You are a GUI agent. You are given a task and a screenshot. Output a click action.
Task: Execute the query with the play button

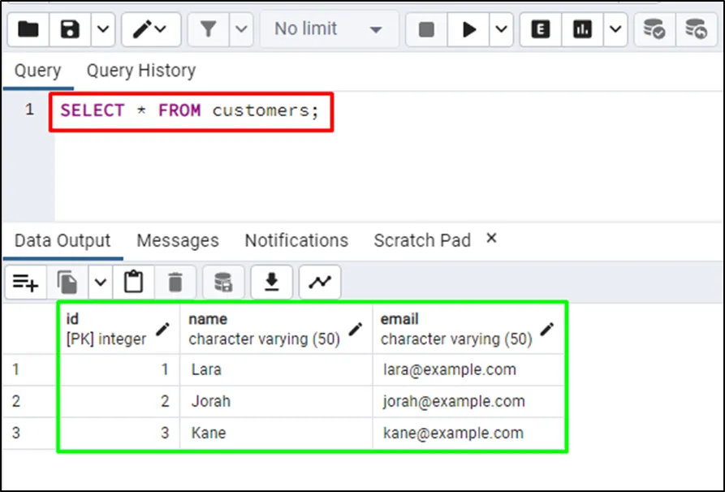tap(468, 29)
